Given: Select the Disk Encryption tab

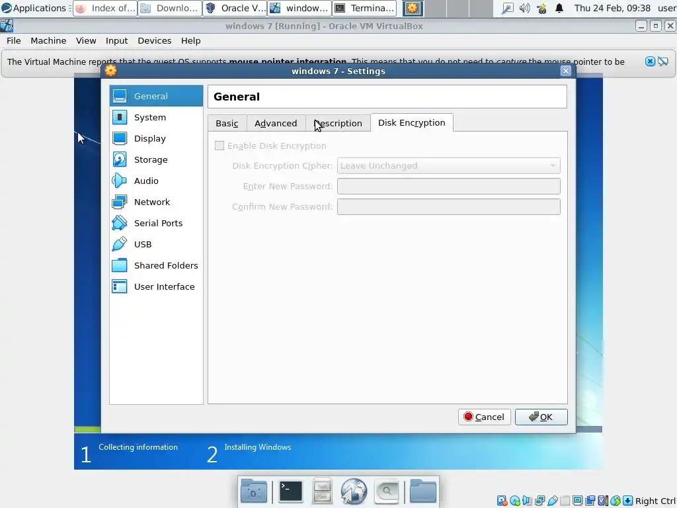Looking at the screenshot, I should [x=411, y=122].
